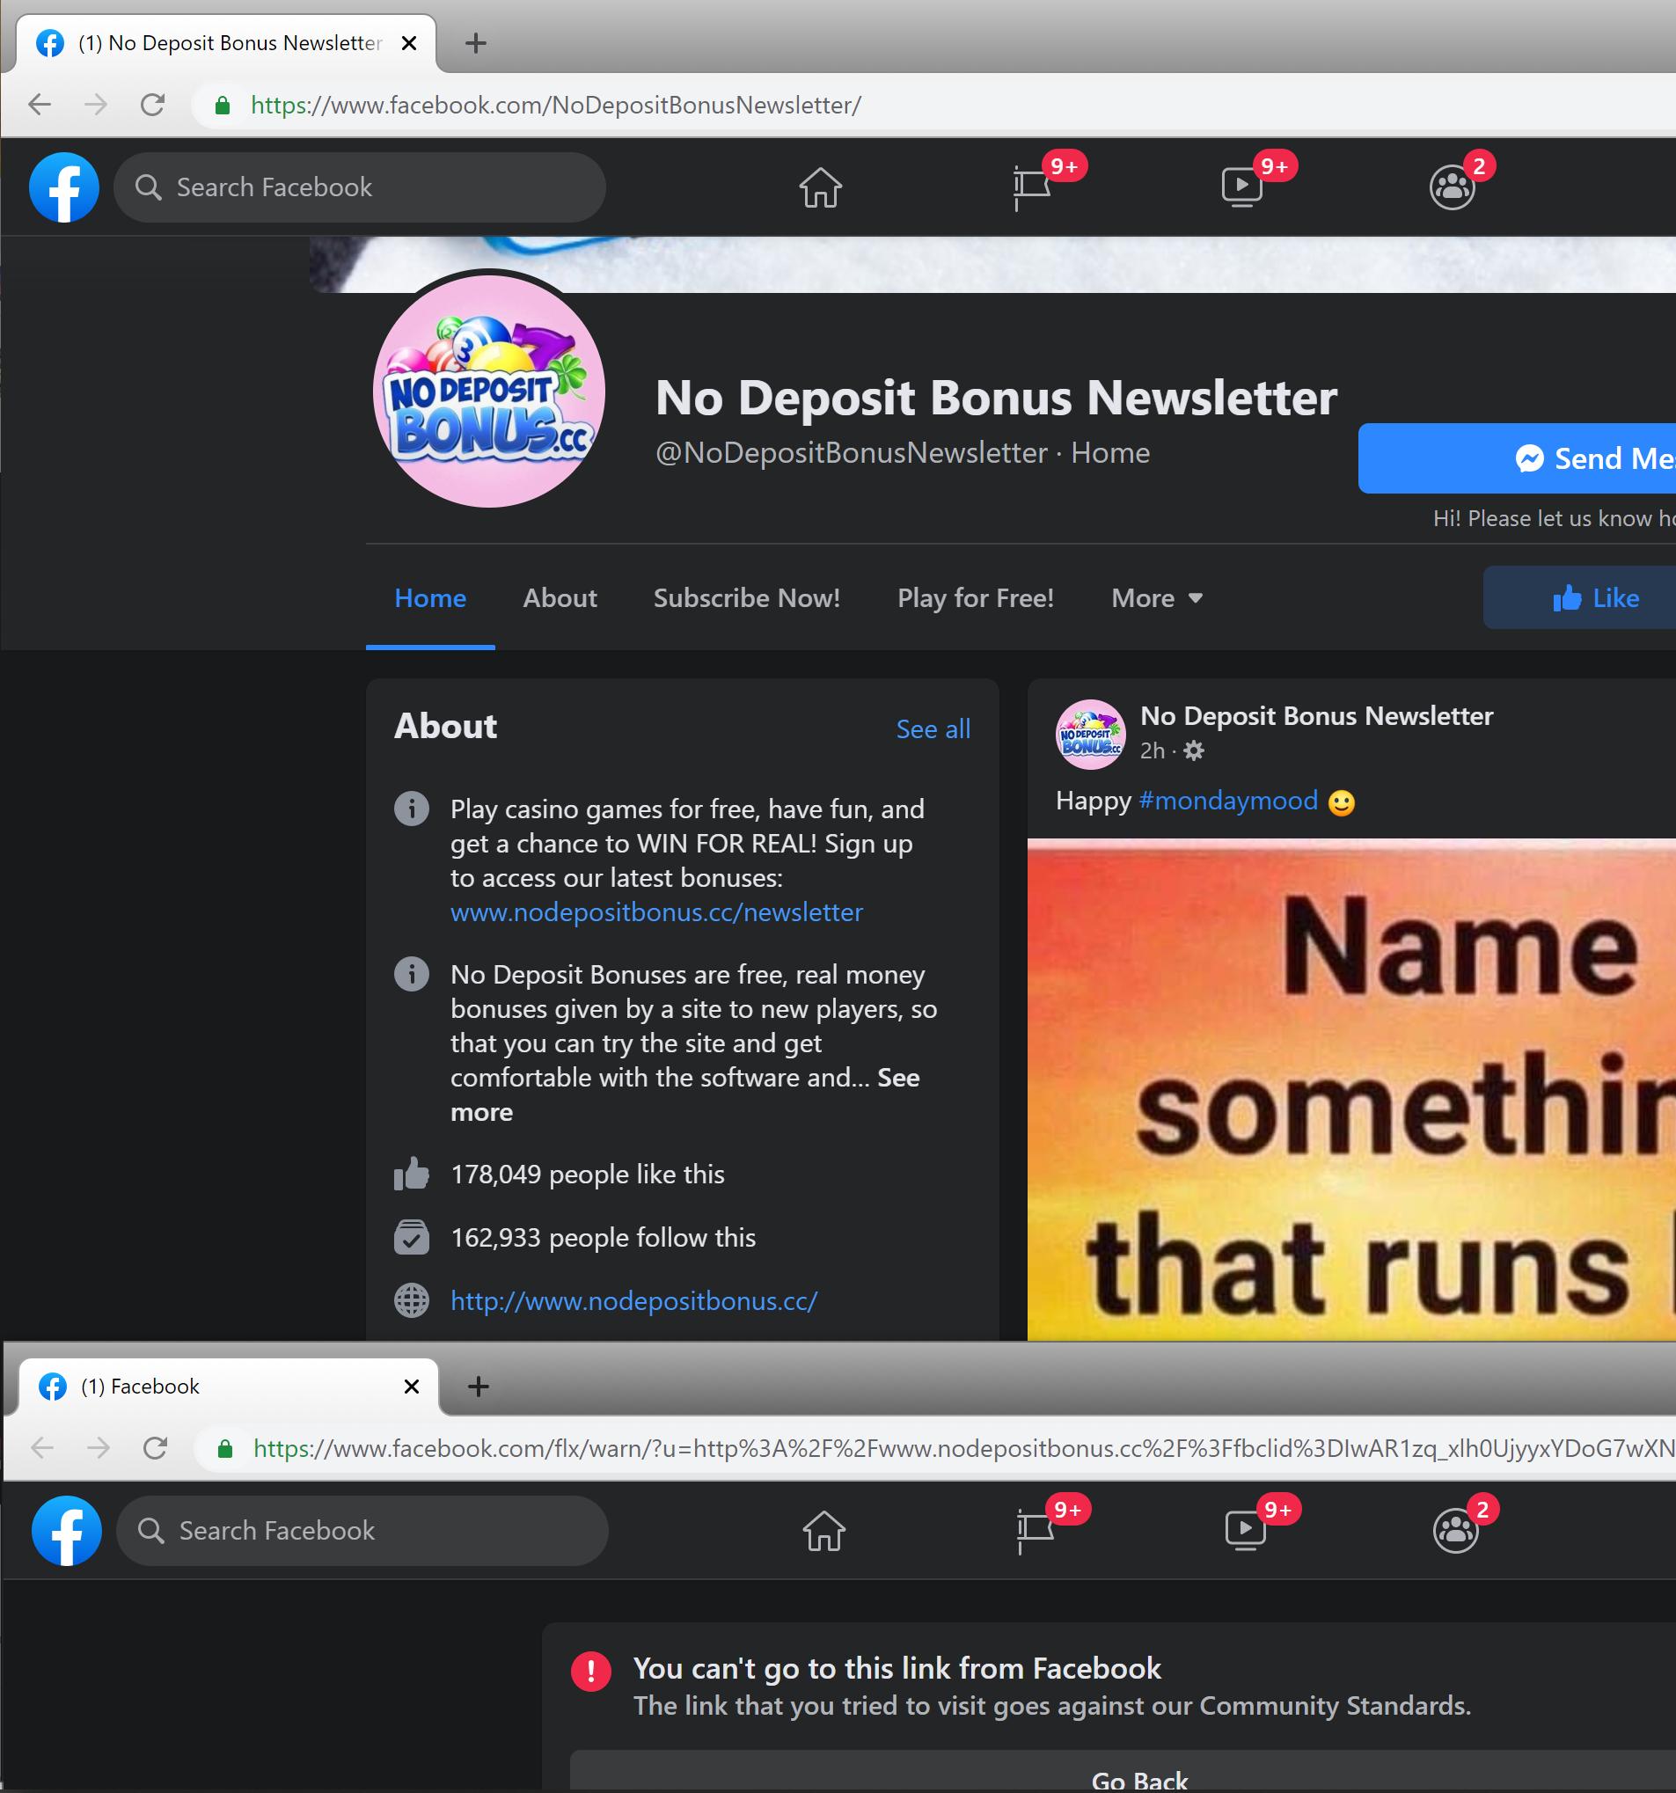Close the (1) Facebook tab
Image resolution: width=1676 pixels, height=1793 pixels.
(412, 1387)
